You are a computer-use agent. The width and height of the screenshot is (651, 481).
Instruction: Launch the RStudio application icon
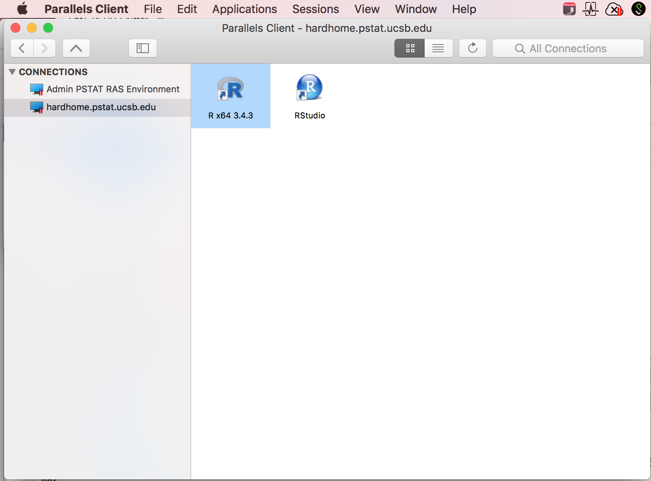[309, 87]
